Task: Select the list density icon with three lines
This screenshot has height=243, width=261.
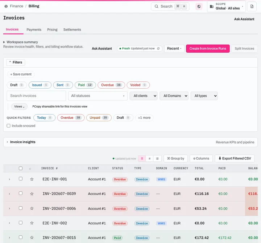Action: pyautogui.click(x=157, y=158)
